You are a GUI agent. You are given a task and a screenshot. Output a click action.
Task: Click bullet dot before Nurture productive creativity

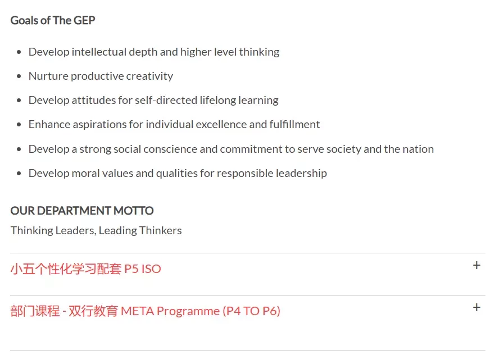(x=19, y=76)
